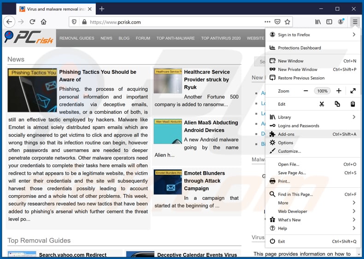The height and width of the screenshot is (259, 364).
Task: Select Print... menu entry
Action: point(313,181)
